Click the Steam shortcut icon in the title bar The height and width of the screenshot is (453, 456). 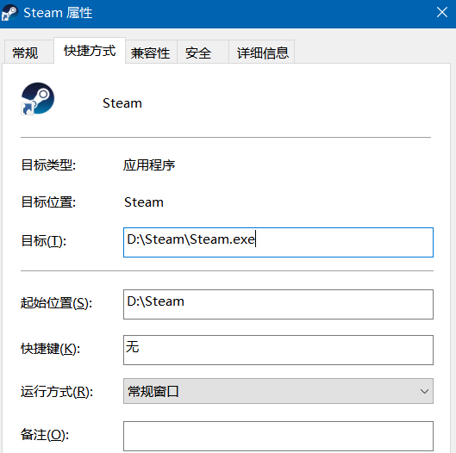click(x=9, y=13)
